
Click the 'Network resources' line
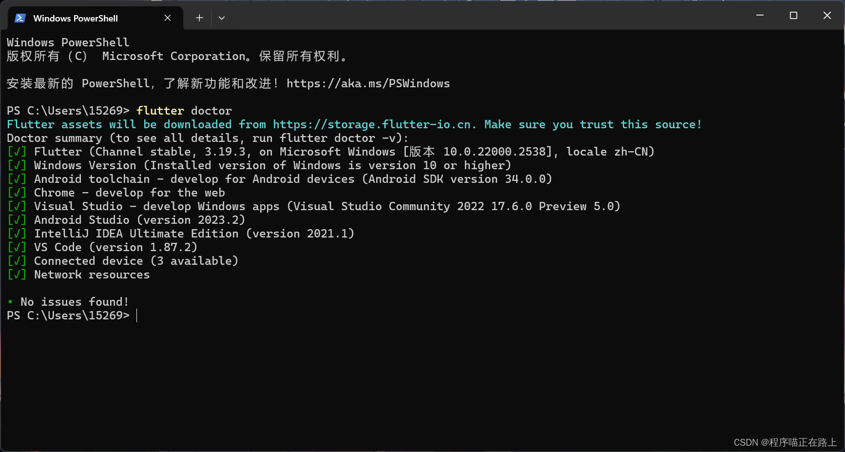(x=78, y=275)
